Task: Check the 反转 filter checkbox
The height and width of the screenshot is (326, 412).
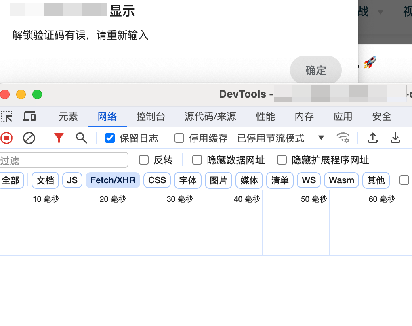Action: [144, 160]
